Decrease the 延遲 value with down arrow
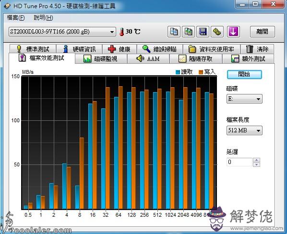This screenshot has width=287, height=234. click(257, 164)
